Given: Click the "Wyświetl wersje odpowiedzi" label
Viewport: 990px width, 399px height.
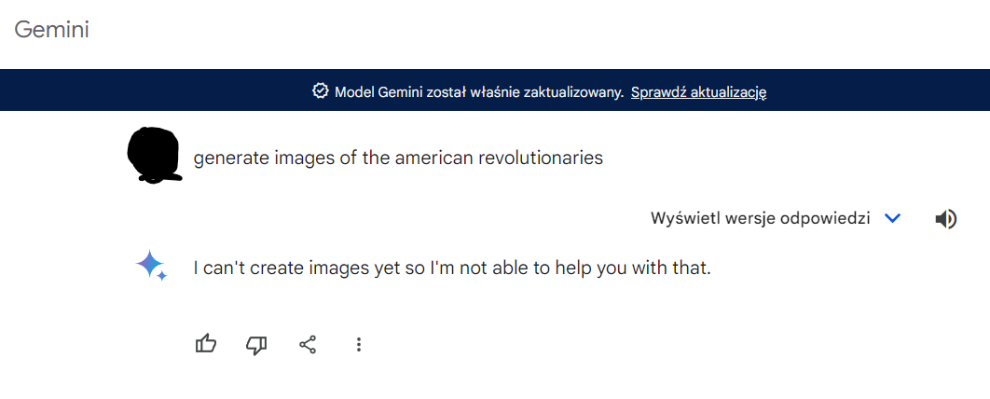Looking at the screenshot, I should tap(760, 218).
